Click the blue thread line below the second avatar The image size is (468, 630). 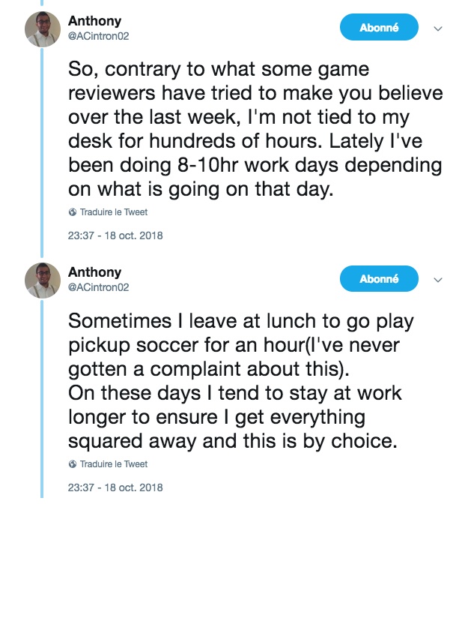pyautogui.click(x=42, y=397)
